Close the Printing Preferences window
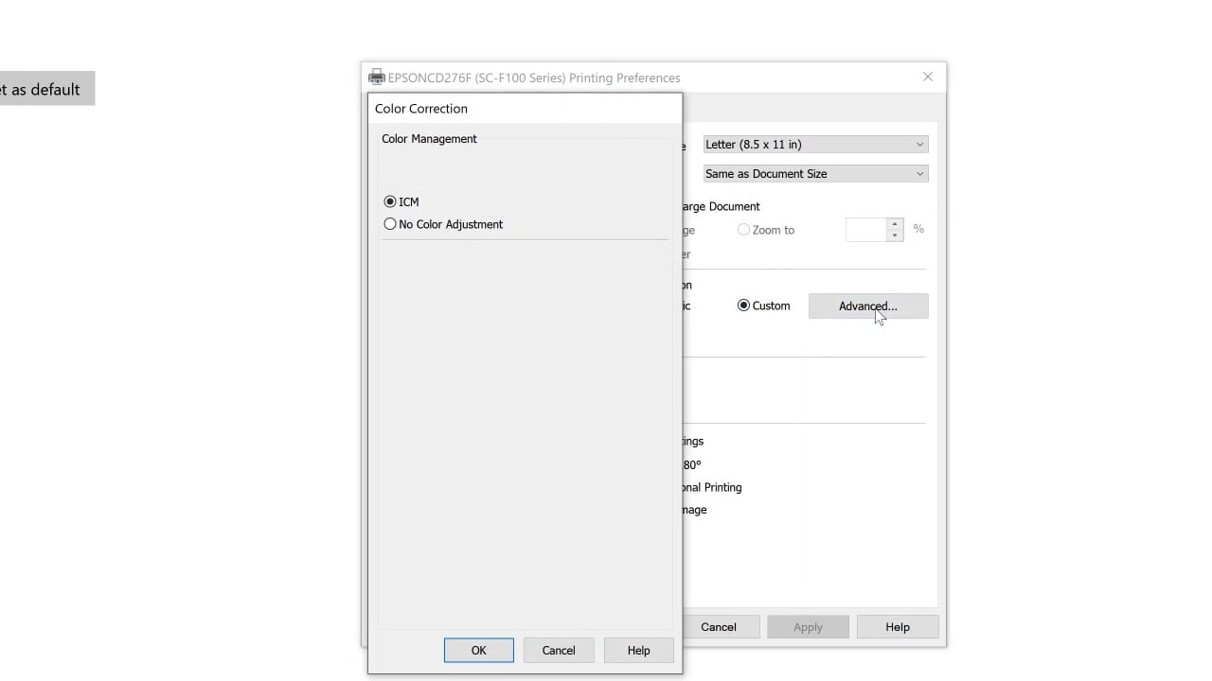 (928, 77)
